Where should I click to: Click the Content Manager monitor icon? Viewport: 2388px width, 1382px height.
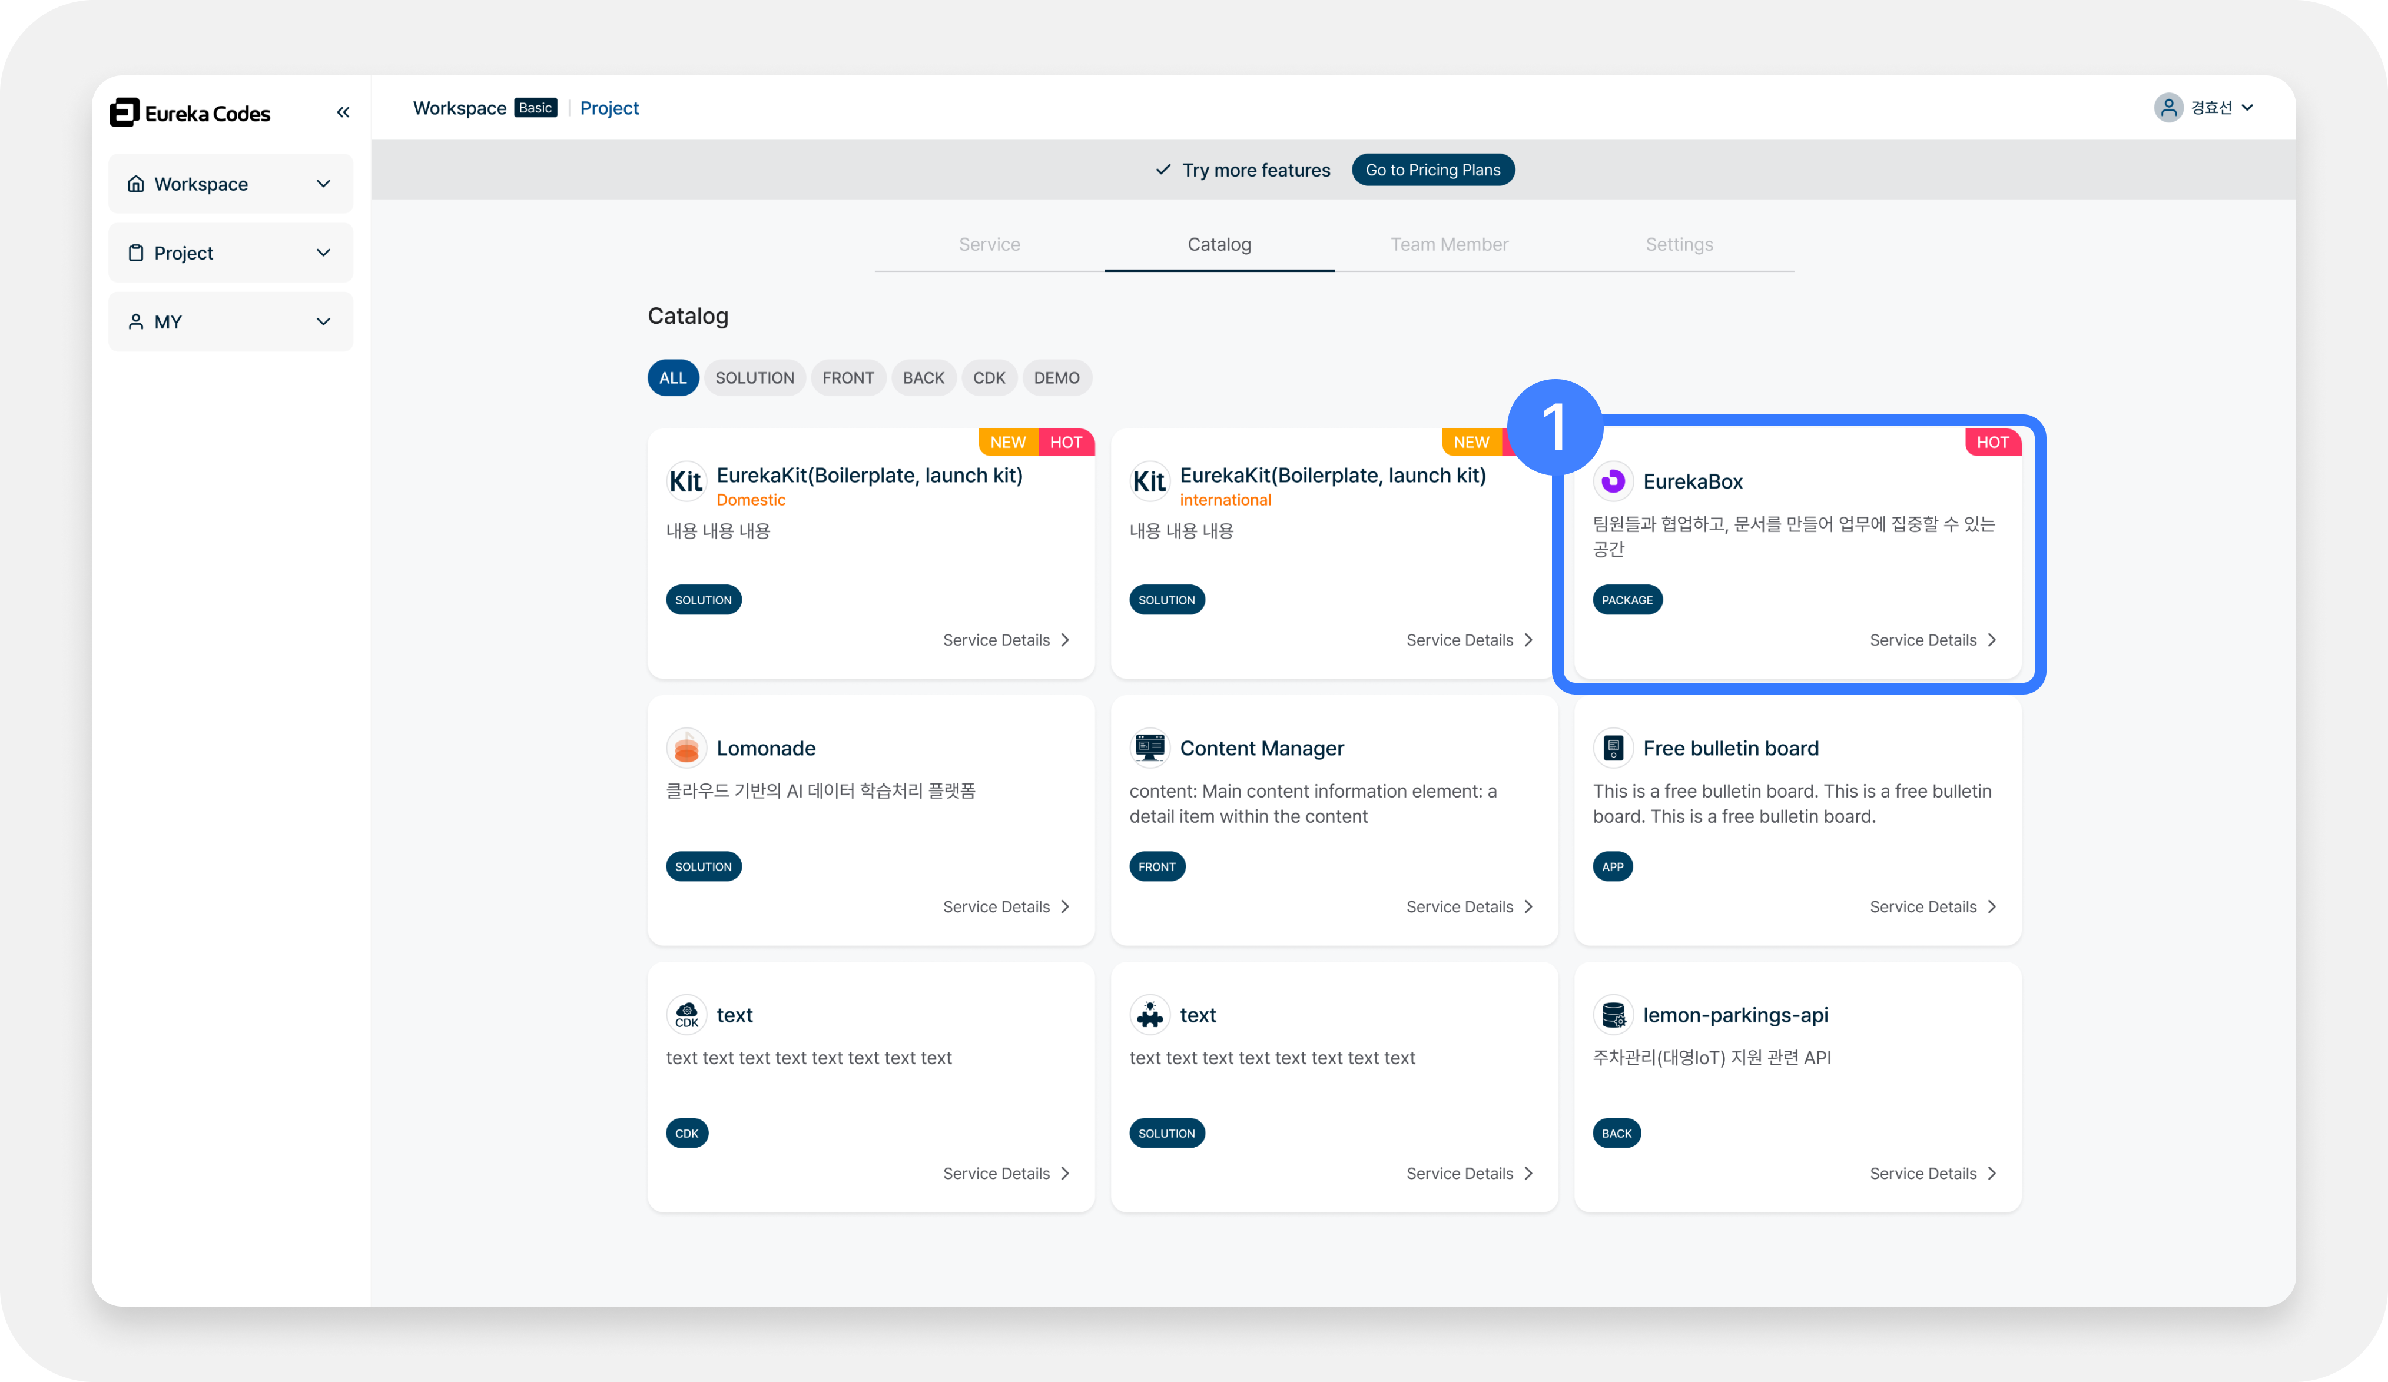click(1149, 748)
